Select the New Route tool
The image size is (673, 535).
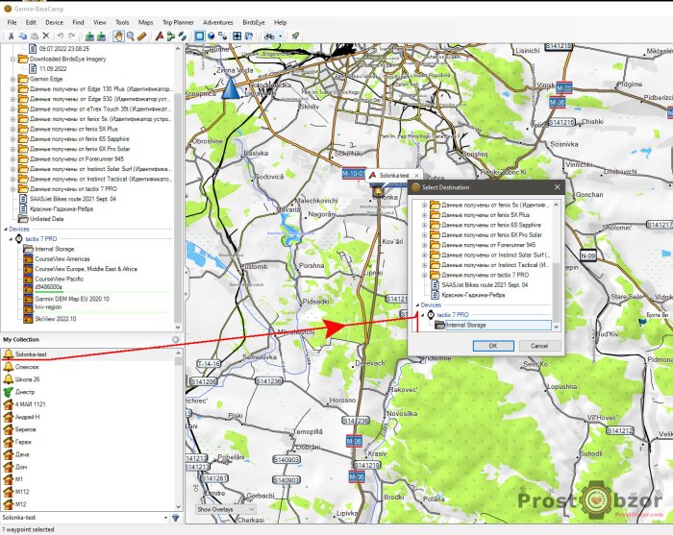tap(171, 36)
